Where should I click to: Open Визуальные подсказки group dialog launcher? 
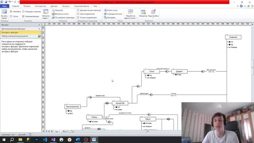coord(101,21)
